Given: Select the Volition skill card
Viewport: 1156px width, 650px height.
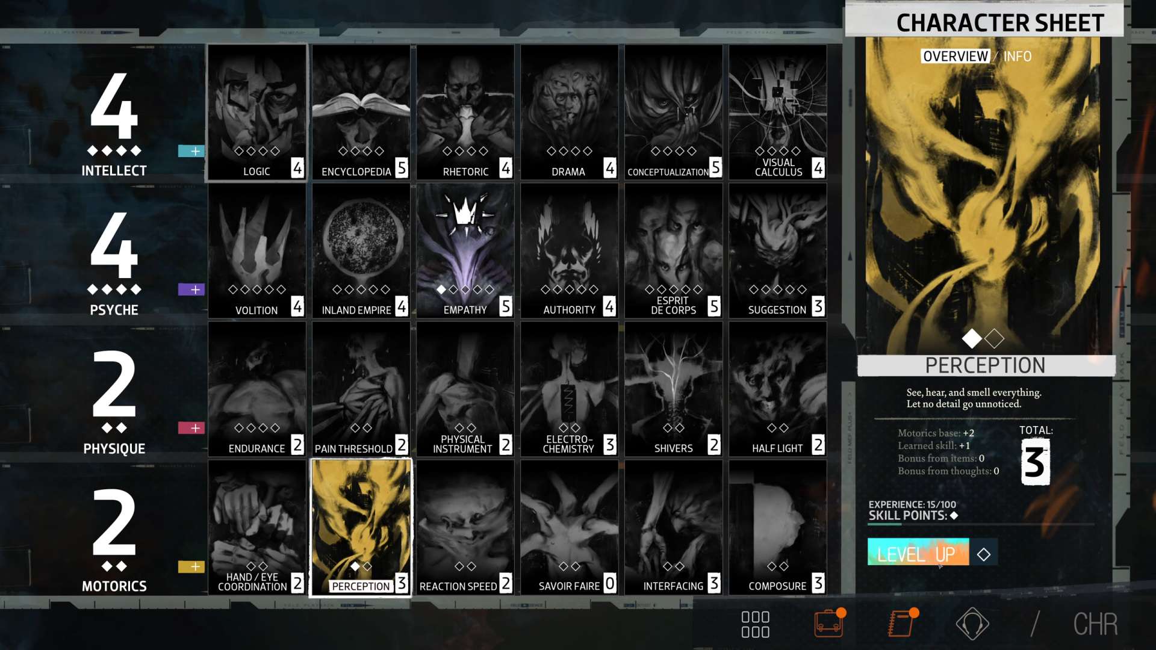Looking at the screenshot, I should tap(256, 250).
